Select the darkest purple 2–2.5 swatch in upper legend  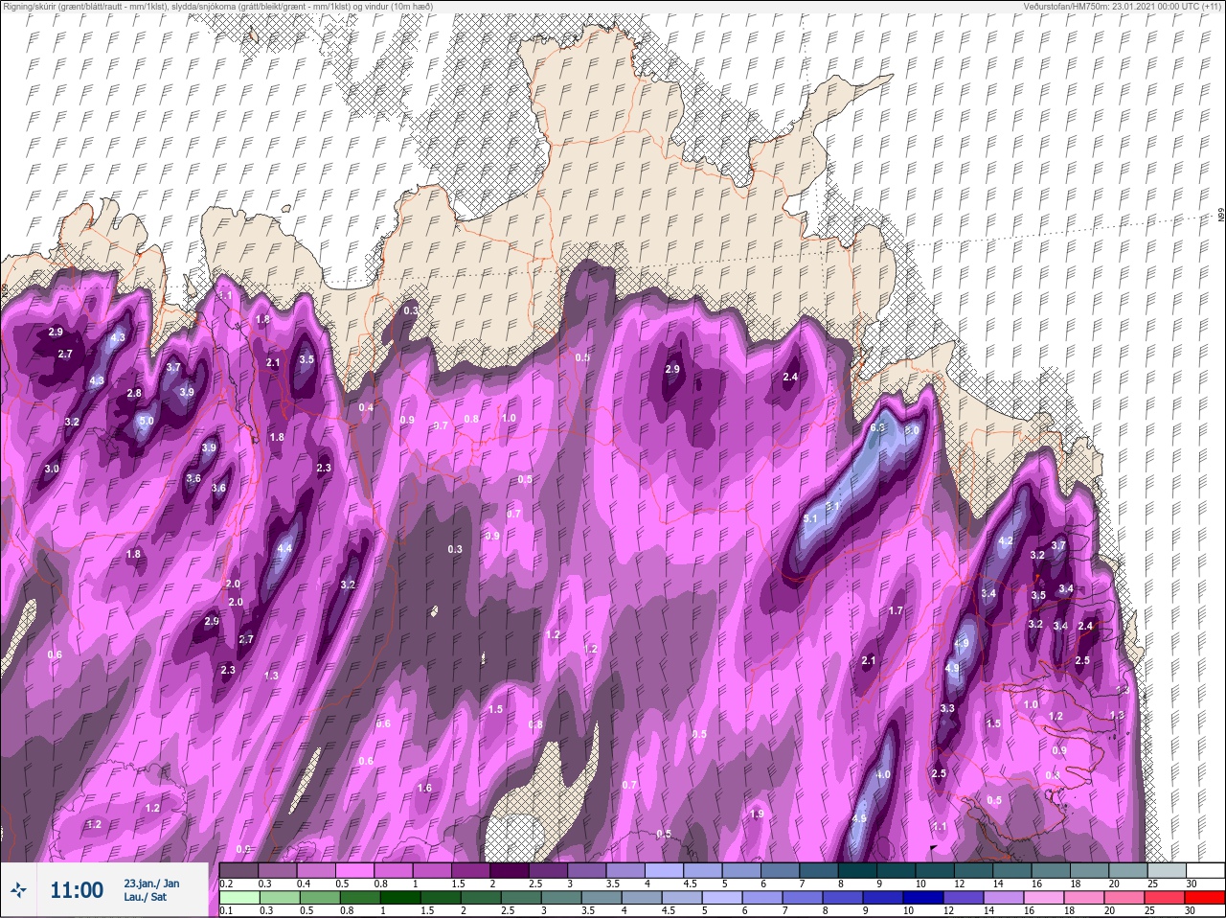510,870
